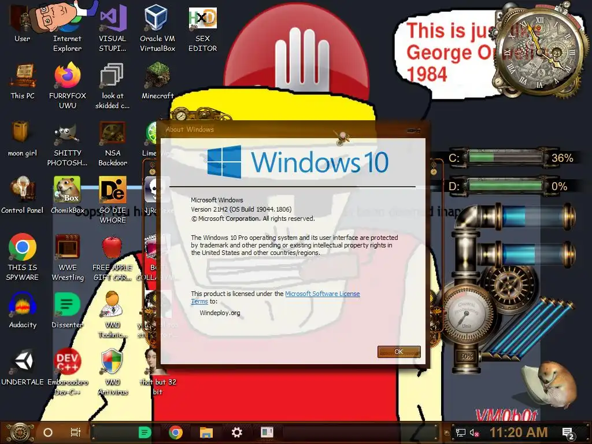Open Control Panel from the desktop
Viewport: 592px width, 444px height.
click(23, 195)
